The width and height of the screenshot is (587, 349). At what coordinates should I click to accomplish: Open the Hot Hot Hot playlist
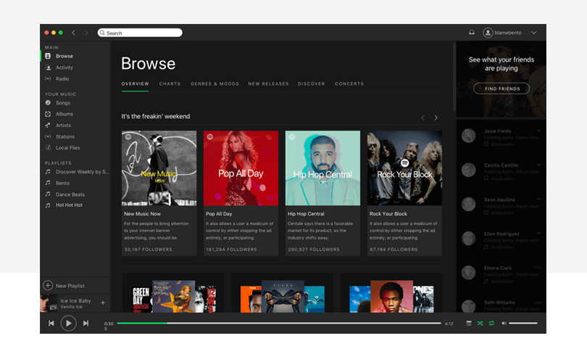(69, 205)
